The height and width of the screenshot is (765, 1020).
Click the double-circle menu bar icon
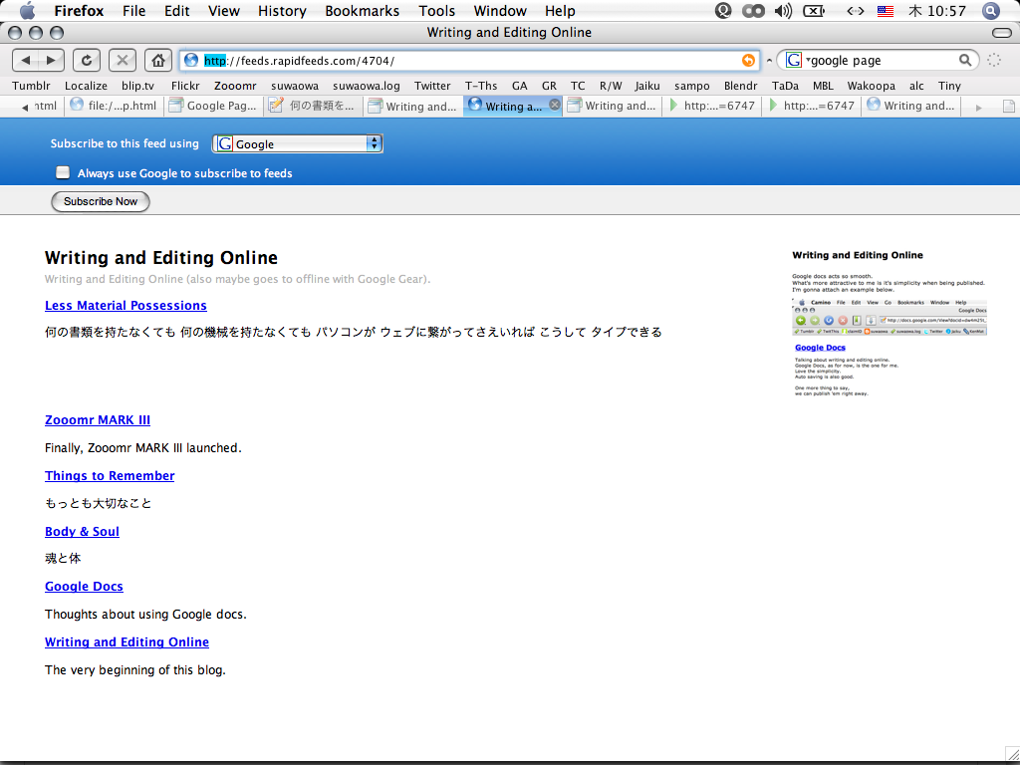tap(753, 11)
